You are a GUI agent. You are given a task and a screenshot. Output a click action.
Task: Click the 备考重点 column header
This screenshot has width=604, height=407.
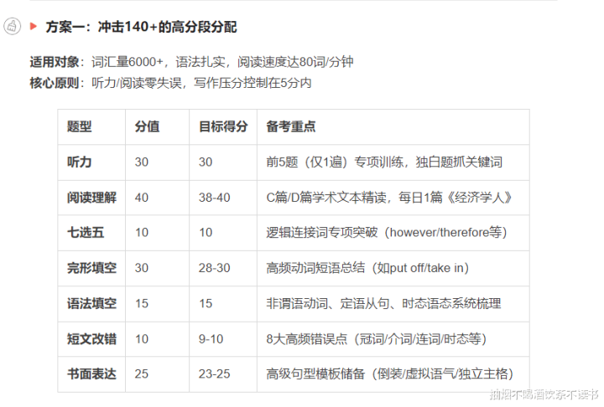click(x=291, y=126)
